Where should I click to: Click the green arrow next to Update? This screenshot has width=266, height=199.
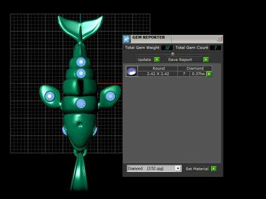point(157,60)
